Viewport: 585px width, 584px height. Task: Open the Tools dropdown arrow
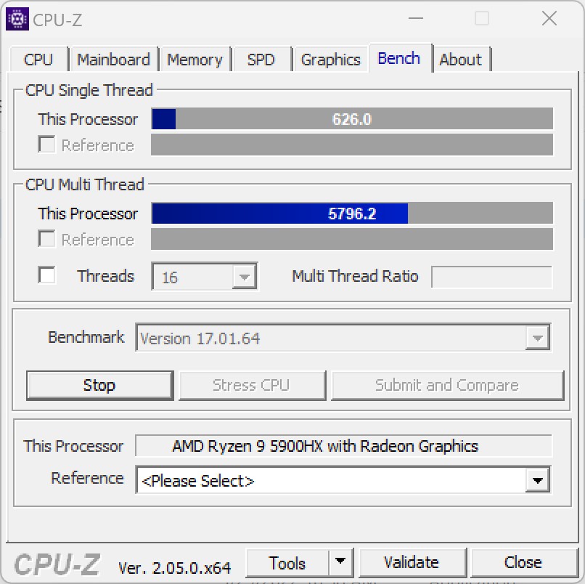tap(340, 561)
